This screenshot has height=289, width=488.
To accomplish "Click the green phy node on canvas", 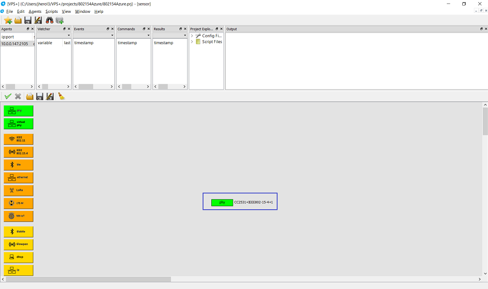I will point(222,203).
